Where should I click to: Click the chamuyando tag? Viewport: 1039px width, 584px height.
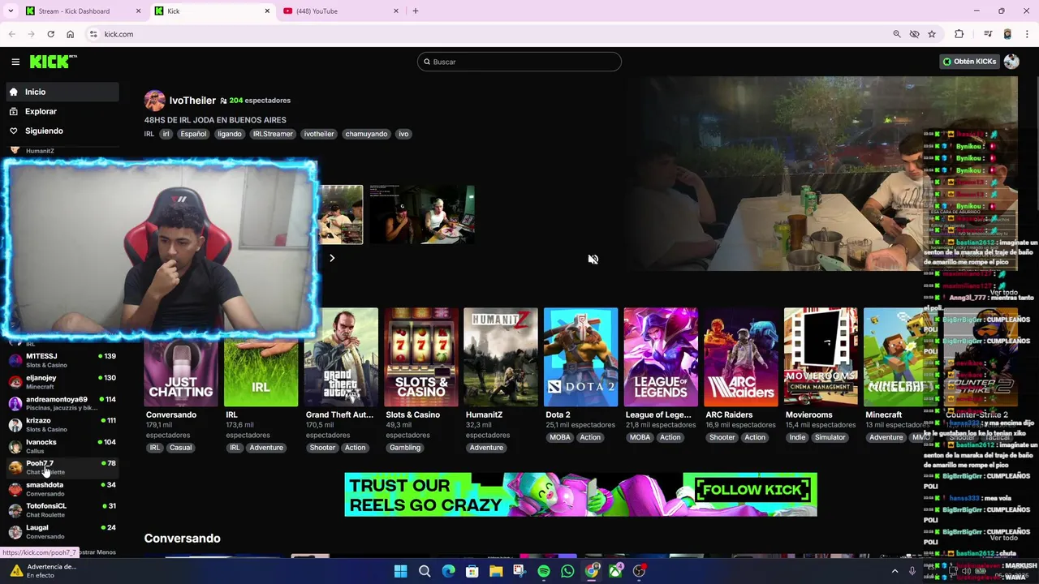[366, 134]
